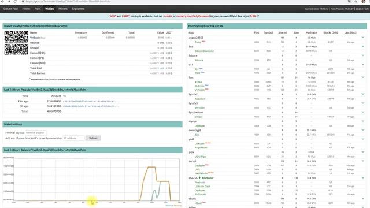Open the Argoneum coin link
This screenshot has height=208, width=370.
tap(201, 148)
